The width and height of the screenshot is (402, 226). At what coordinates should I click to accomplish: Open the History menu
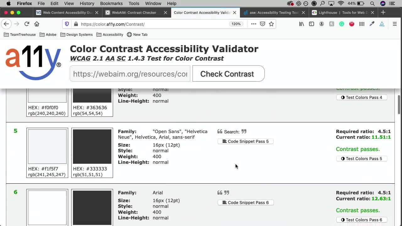tap(87, 3)
